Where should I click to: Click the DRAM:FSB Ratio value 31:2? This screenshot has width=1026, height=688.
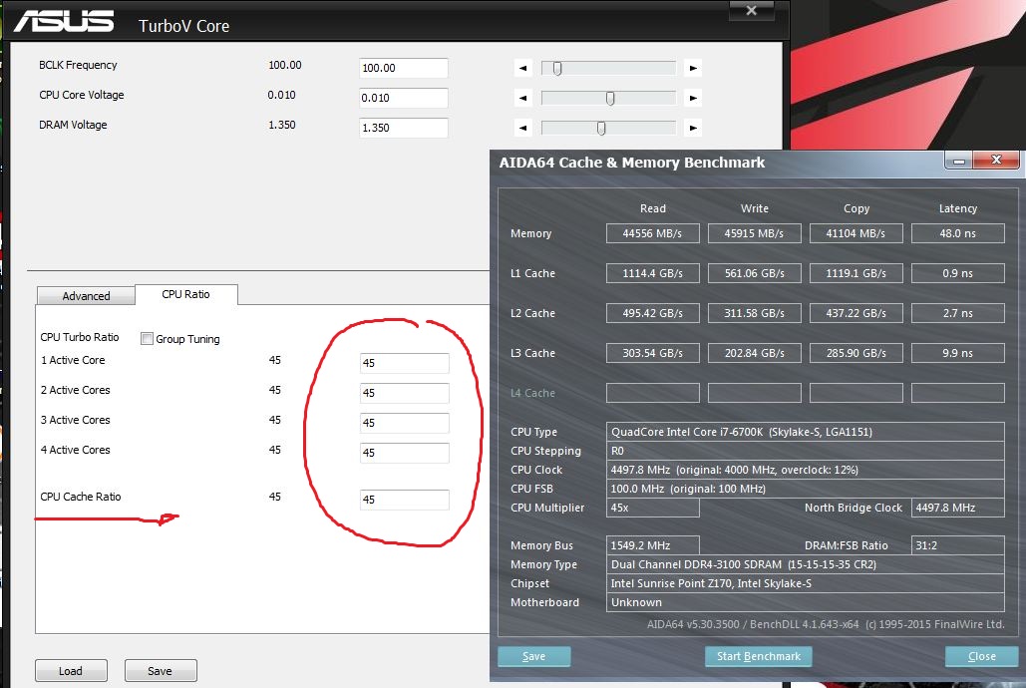click(x=958, y=546)
